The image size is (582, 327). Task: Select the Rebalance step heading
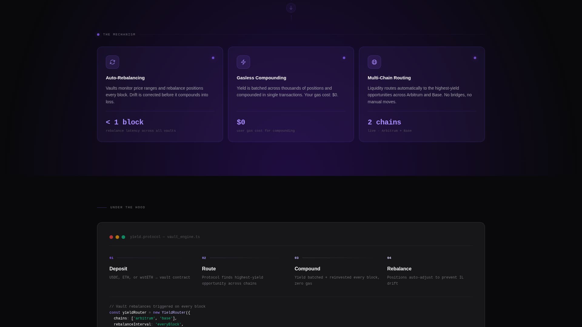tap(399, 269)
